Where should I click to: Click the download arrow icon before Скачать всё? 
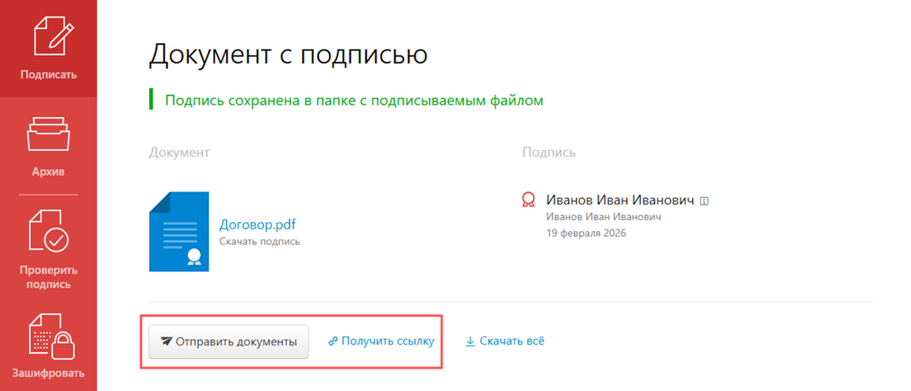pos(470,340)
